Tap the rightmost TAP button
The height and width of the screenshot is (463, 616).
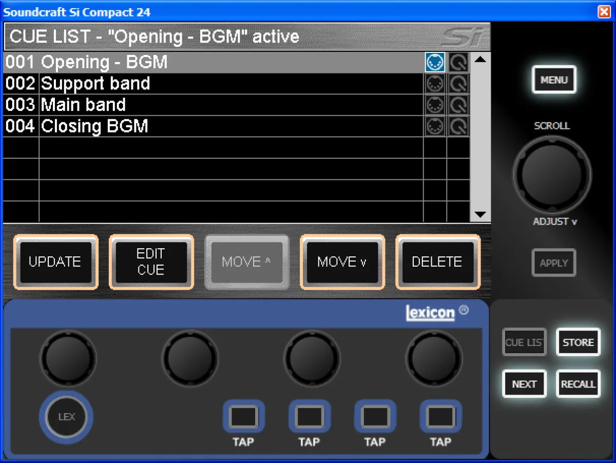[440, 416]
